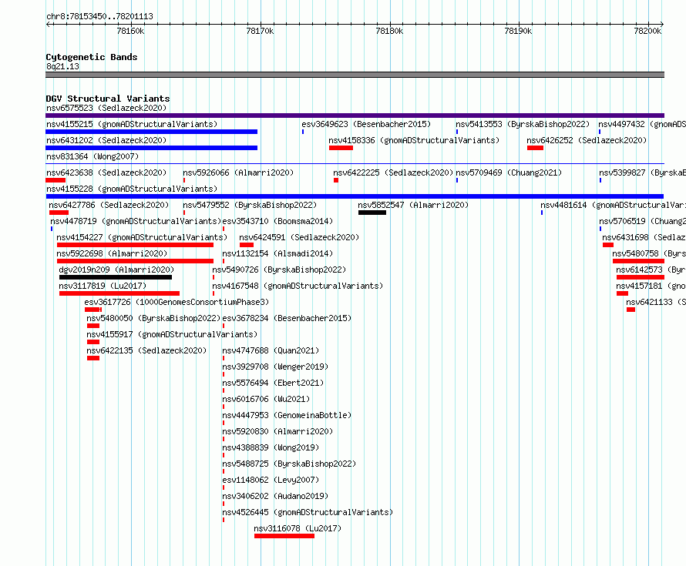Open nsv5488725 (ByrskaBishop2022) label
Image resolution: width=686 pixels, height=566 pixels.
289,464
